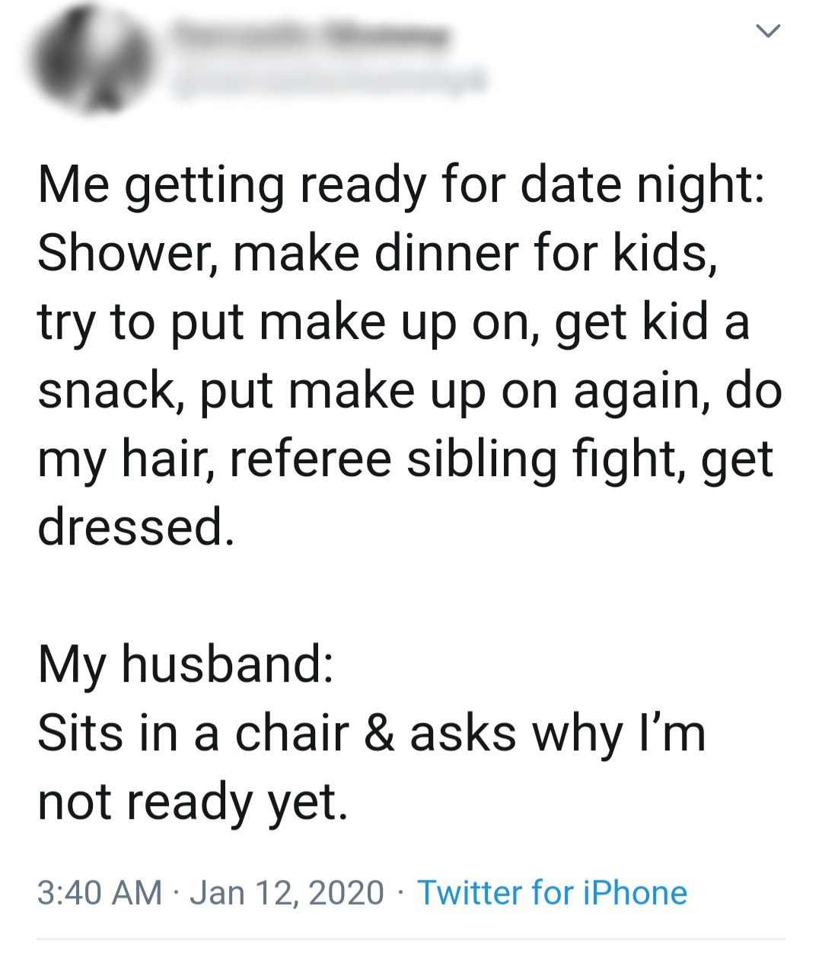Open the blurred display name profile link
This screenshot has width=822, height=953.
point(310,34)
